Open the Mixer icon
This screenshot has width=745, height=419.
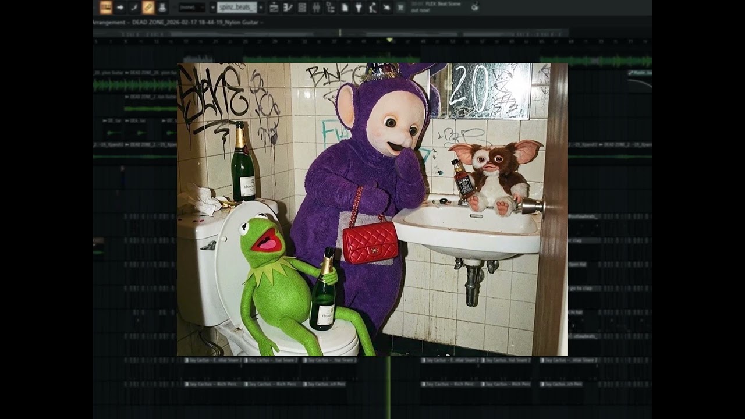tap(316, 7)
